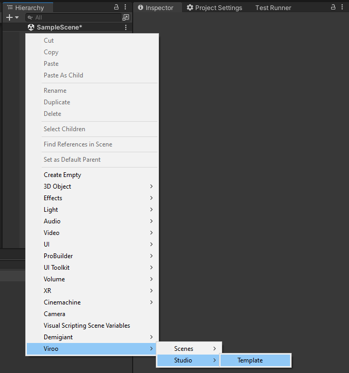Screen dimensions: 349x373
Task: Click Template in the Studio submenu
Action: point(250,360)
